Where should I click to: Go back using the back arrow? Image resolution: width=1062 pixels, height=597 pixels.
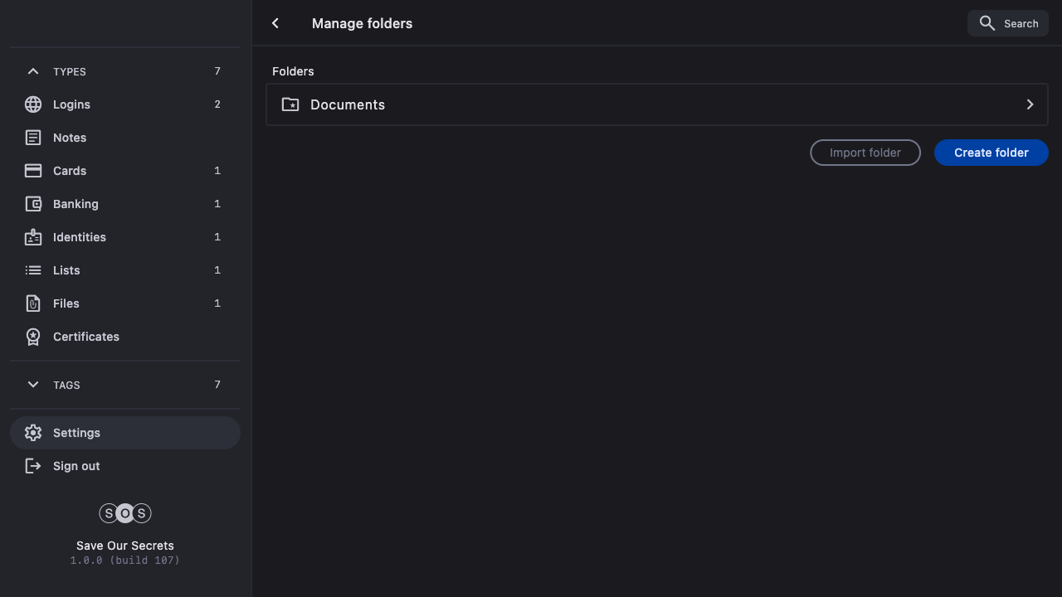(275, 23)
